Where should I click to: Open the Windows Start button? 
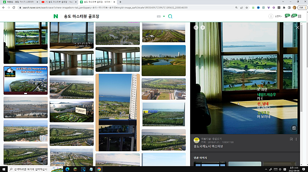[4, 169]
